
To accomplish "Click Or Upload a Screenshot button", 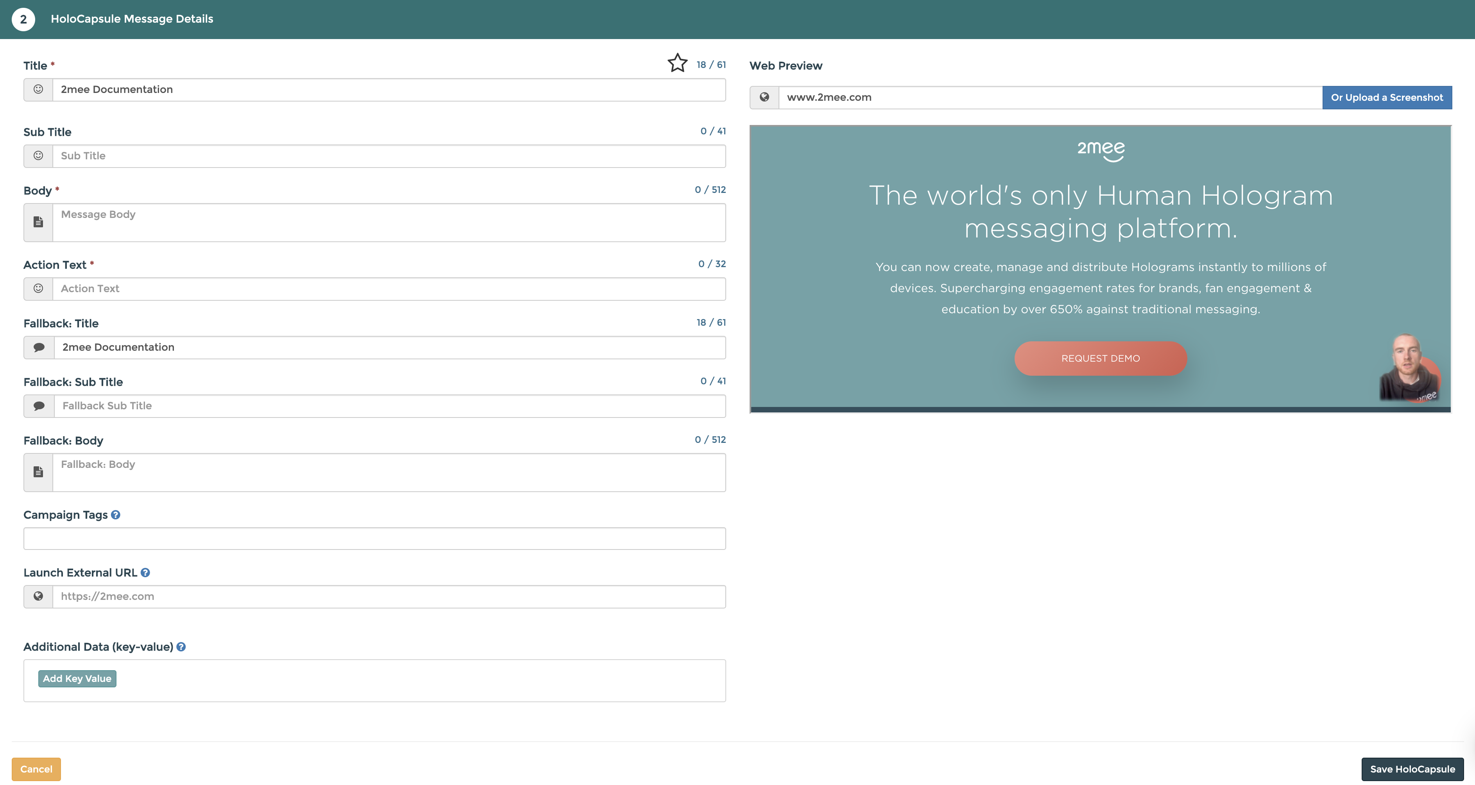I will pyautogui.click(x=1387, y=97).
